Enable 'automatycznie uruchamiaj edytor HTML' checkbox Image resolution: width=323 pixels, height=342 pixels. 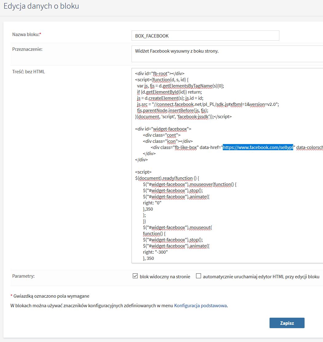[199, 276]
